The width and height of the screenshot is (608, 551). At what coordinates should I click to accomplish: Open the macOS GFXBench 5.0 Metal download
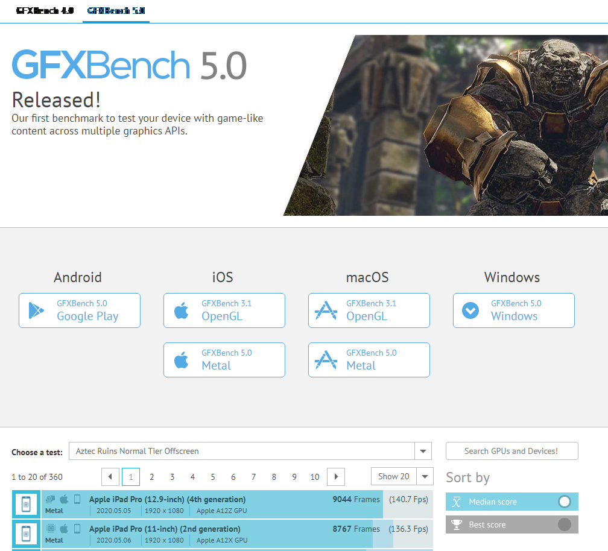coord(369,359)
